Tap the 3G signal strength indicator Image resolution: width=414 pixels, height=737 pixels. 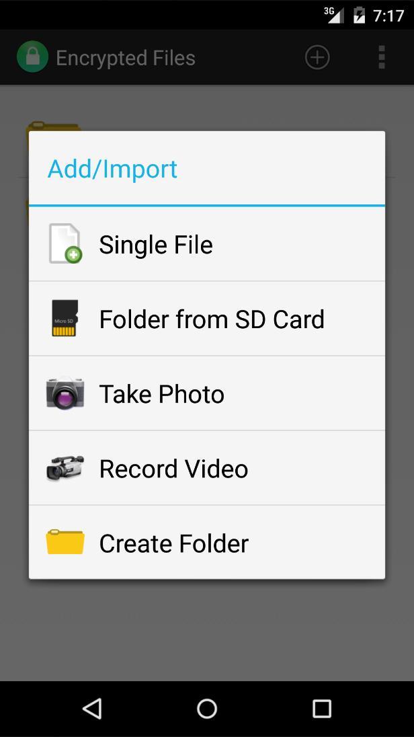click(x=333, y=15)
